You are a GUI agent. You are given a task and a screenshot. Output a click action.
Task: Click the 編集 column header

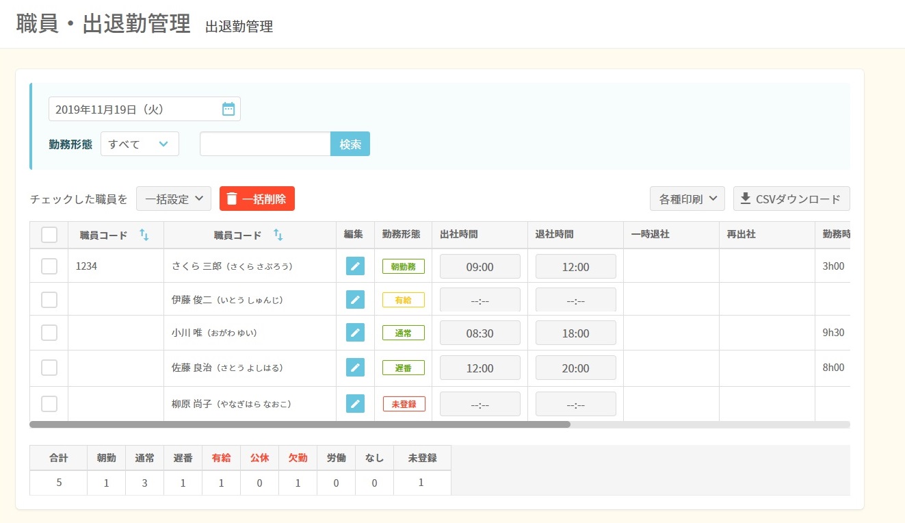(x=354, y=234)
